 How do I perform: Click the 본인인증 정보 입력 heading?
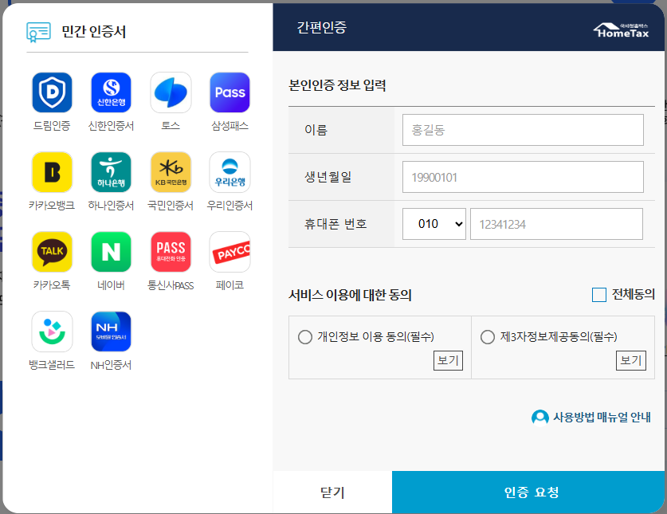tap(337, 85)
